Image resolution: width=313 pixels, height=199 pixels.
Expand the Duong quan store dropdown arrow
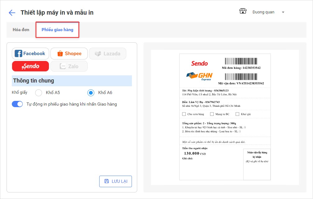[x=283, y=12]
